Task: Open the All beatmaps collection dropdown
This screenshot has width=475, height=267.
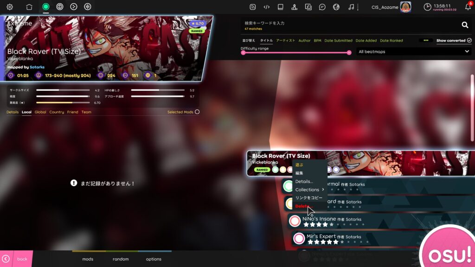Action: [413, 52]
